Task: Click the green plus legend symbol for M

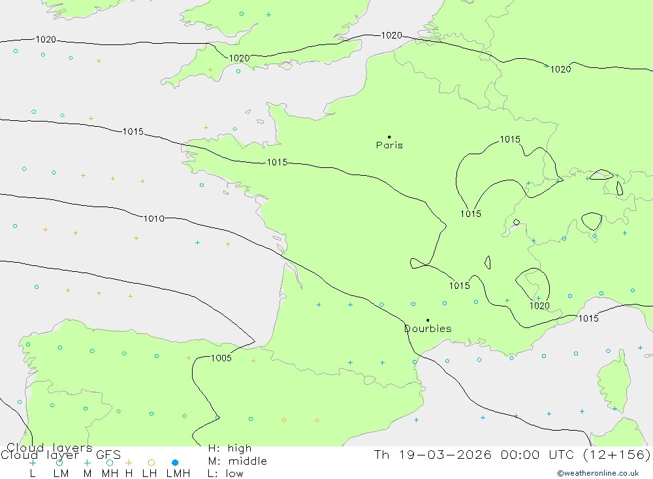Action: (87, 463)
